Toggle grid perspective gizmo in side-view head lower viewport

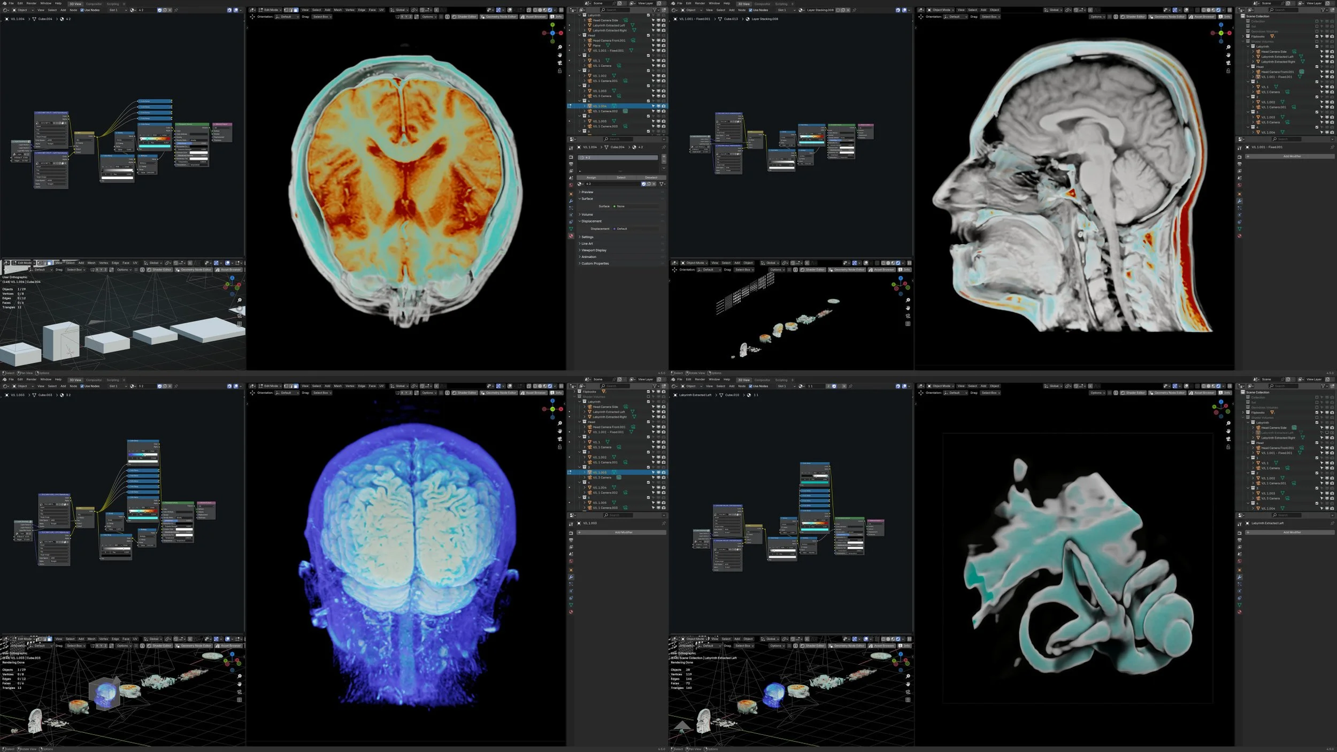(908, 324)
